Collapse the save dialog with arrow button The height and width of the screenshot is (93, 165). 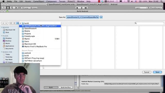click(101, 17)
